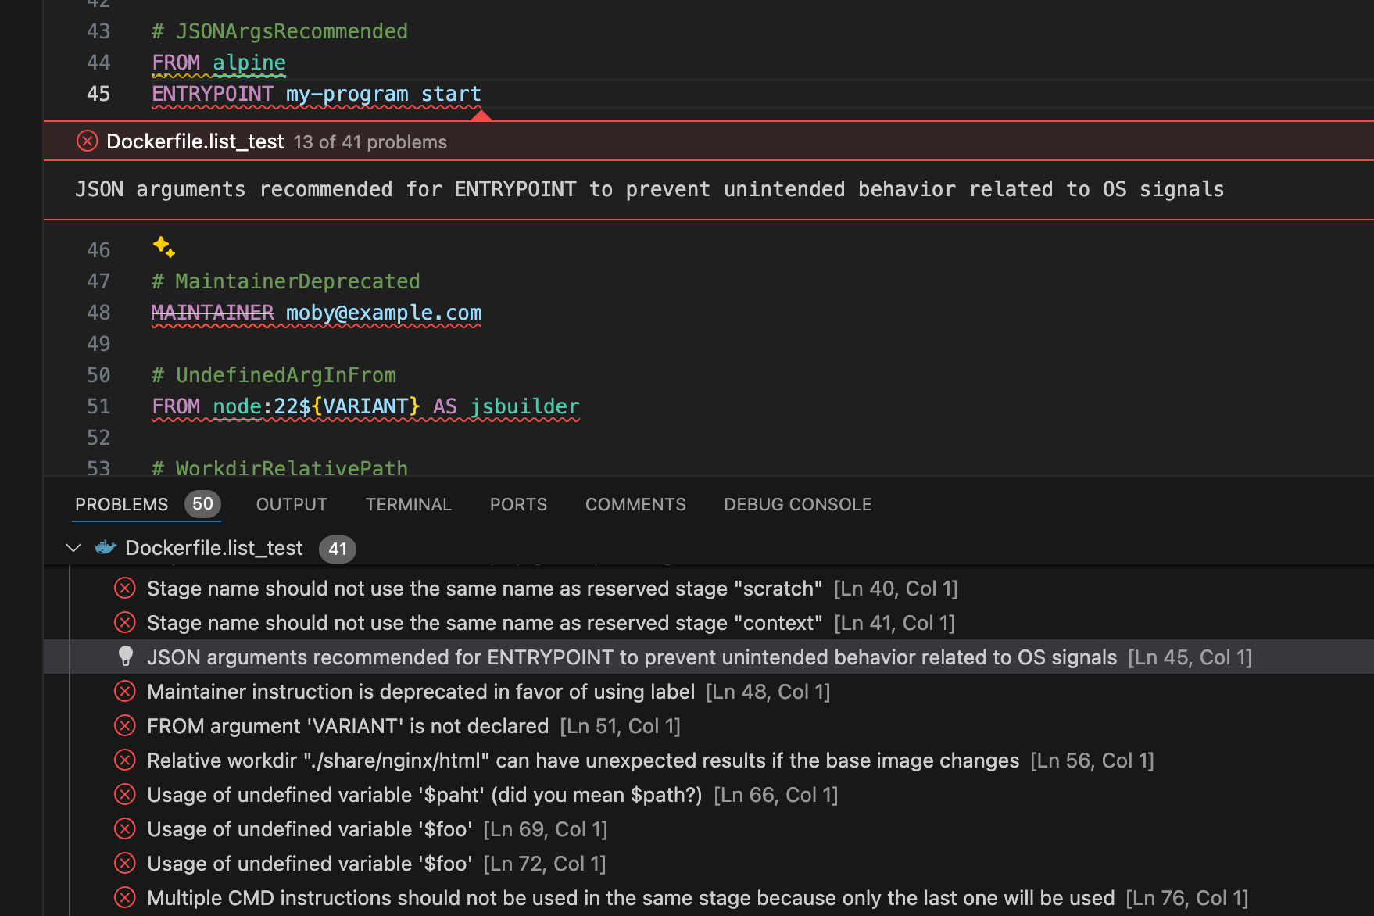Screen dimensions: 1374x916
Task: Show the COMMENTS panel tab
Action: (x=635, y=504)
